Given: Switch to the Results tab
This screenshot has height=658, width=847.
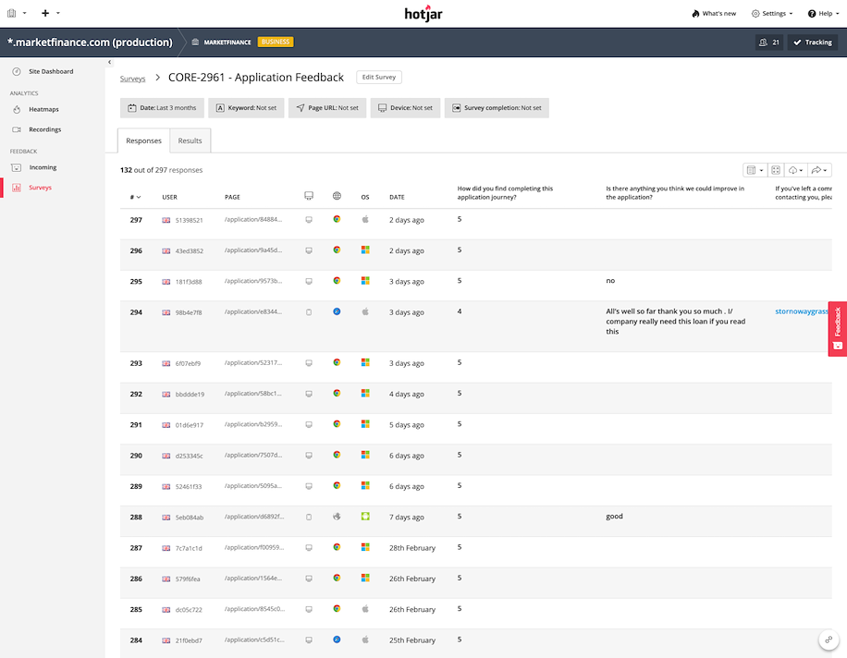Looking at the screenshot, I should pyautogui.click(x=190, y=140).
